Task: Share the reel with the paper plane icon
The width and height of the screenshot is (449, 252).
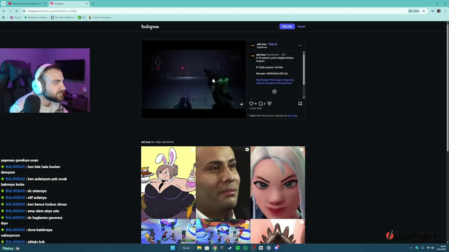Action: click(x=269, y=104)
